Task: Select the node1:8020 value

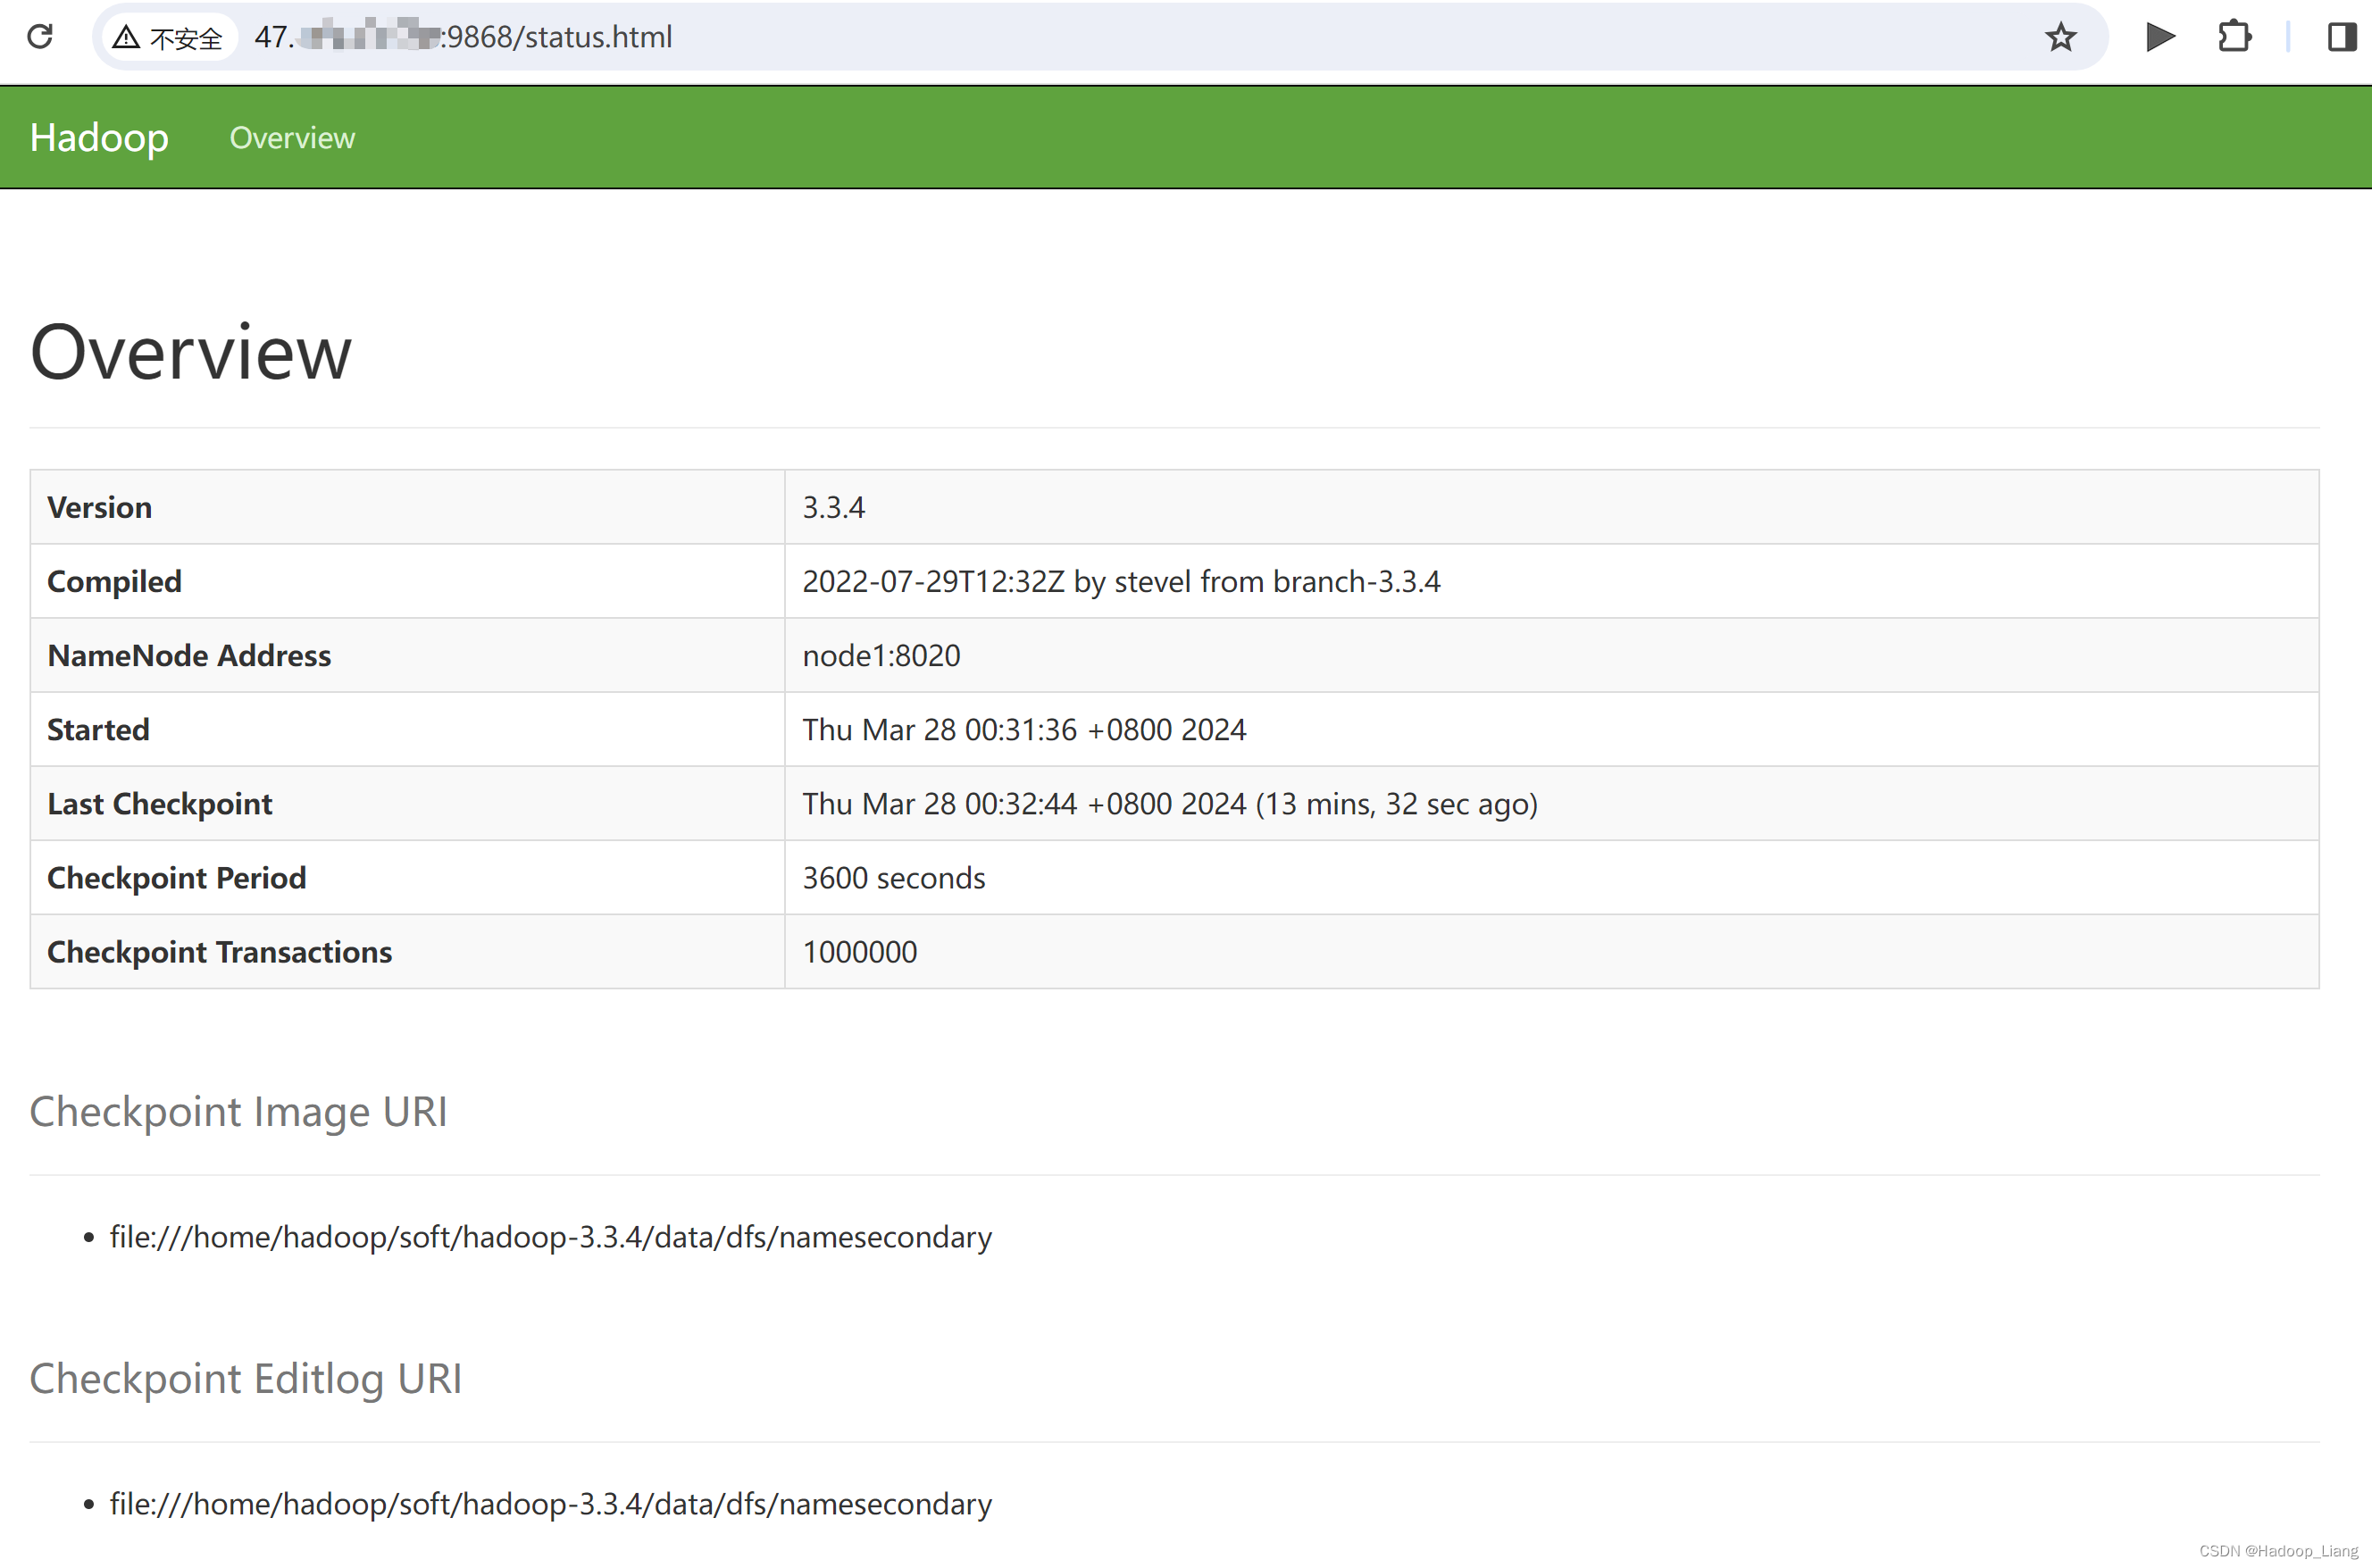Action: tap(881, 655)
